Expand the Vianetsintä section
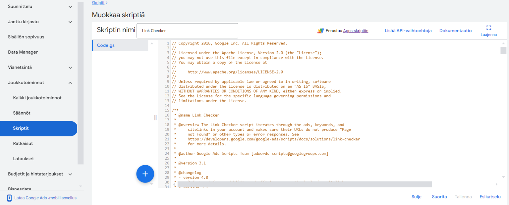509x205 pixels. point(70,67)
